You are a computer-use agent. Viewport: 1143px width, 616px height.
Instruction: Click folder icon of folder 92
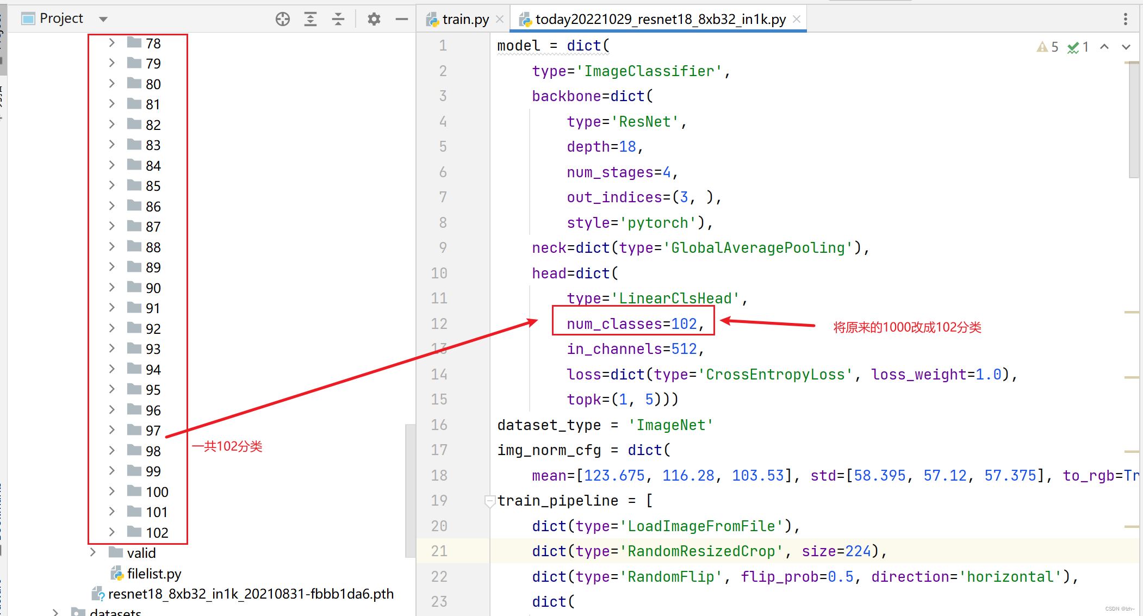point(134,327)
